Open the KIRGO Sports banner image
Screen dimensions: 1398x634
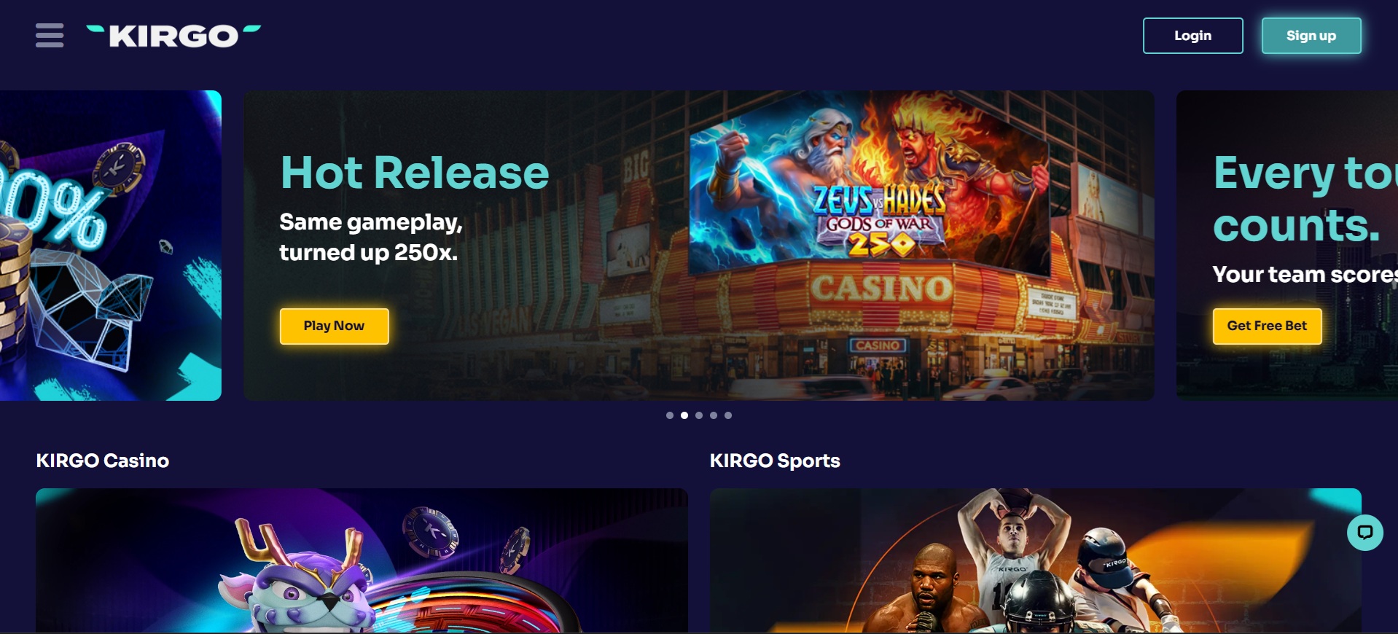(x=1035, y=560)
